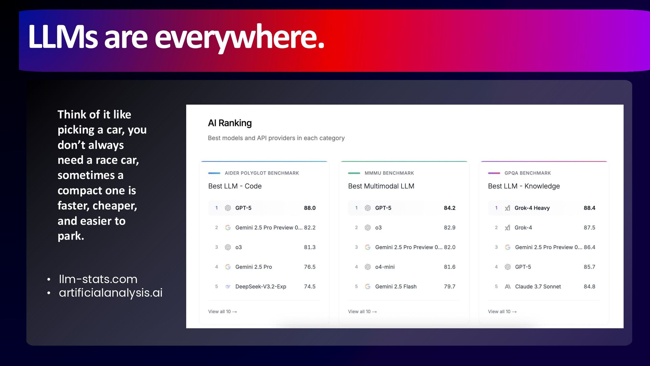
Task: Select the Aider Polyglot Benchmark label
Action: pos(262,173)
